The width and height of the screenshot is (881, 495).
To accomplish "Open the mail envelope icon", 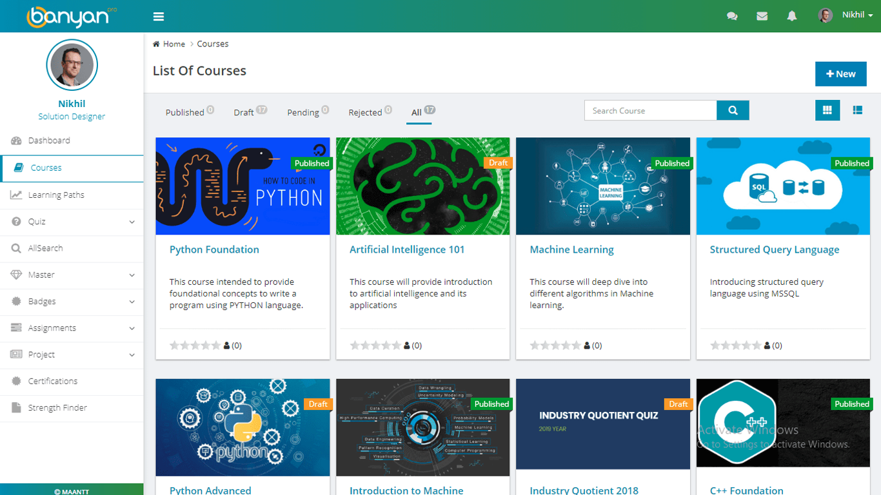I will (762, 16).
